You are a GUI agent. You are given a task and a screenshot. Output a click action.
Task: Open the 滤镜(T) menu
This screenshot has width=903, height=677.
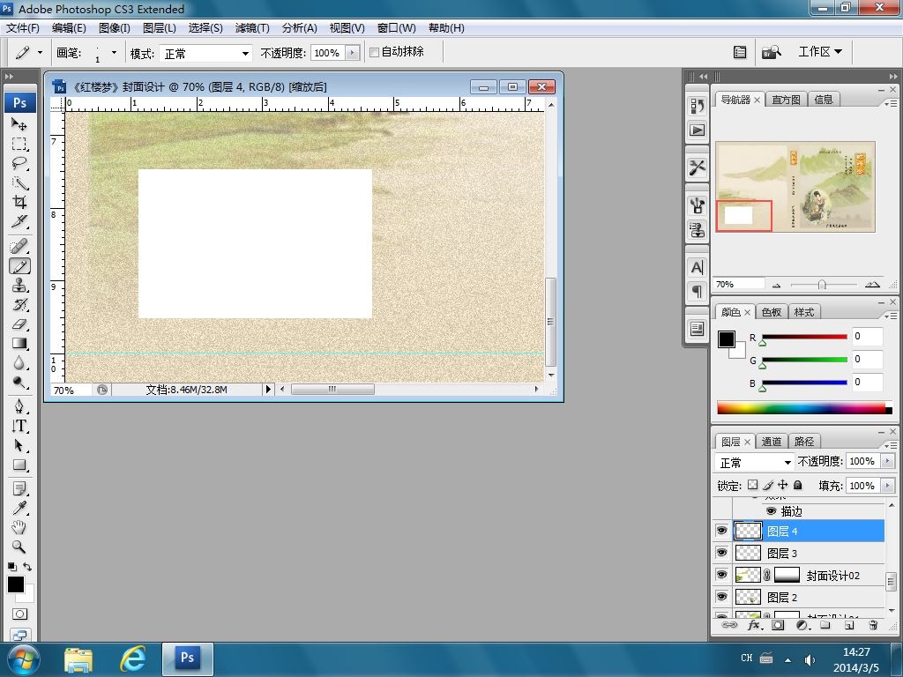point(252,27)
